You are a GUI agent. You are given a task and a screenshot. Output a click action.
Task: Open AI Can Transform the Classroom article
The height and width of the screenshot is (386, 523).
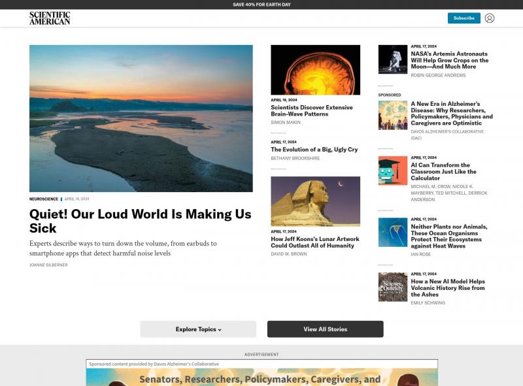(x=444, y=172)
